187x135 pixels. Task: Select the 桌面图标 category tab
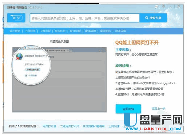coord(106,31)
